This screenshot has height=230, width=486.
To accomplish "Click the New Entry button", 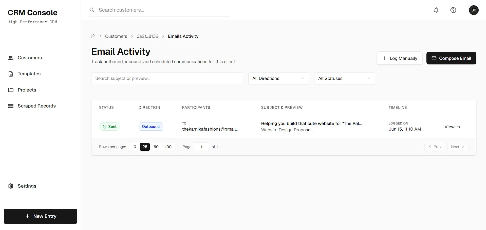I will coord(40,216).
